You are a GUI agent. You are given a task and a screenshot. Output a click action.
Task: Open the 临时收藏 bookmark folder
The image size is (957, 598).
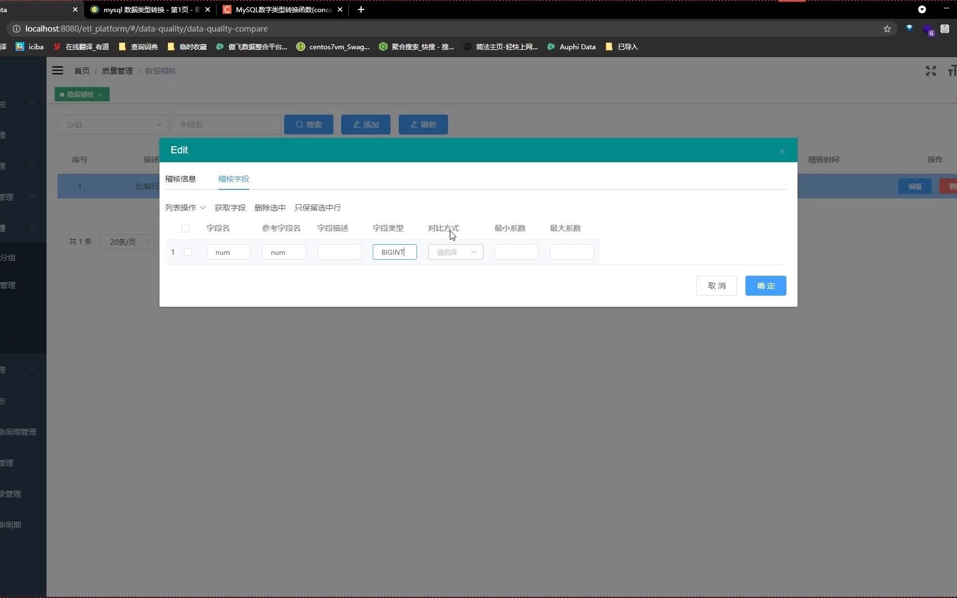coord(187,47)
